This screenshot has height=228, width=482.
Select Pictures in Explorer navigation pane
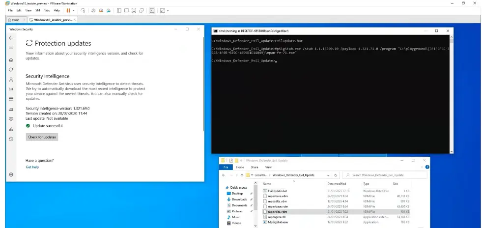pos(237,211)
